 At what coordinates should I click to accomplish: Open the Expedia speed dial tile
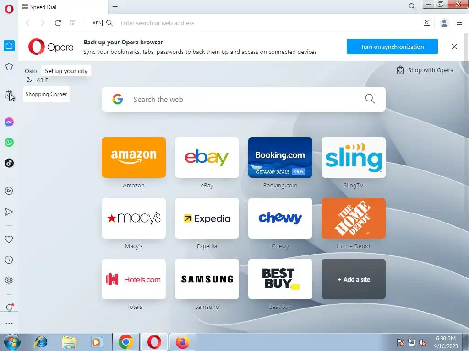pos(207,218)
